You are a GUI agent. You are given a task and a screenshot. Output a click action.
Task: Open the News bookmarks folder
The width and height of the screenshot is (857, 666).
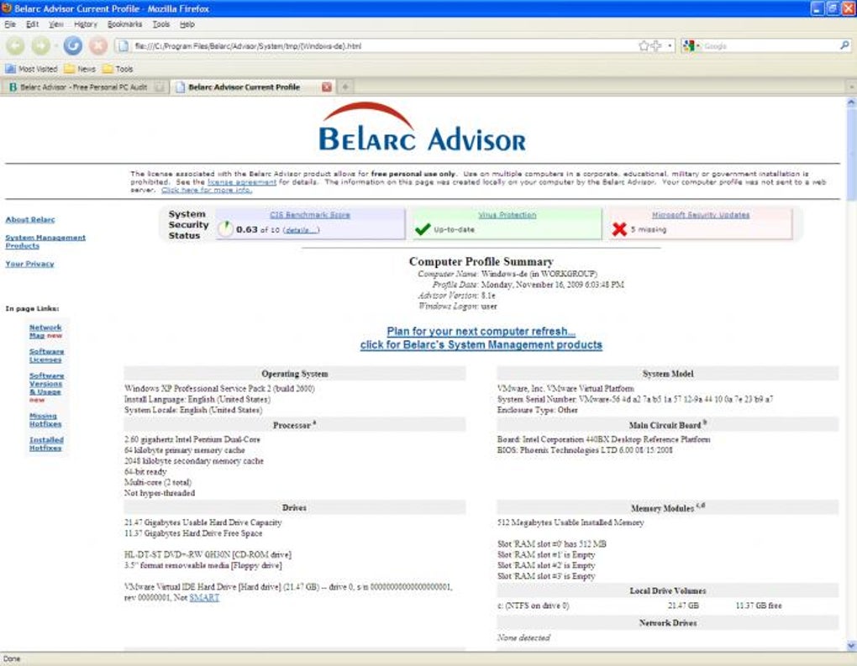coord(80,69)
